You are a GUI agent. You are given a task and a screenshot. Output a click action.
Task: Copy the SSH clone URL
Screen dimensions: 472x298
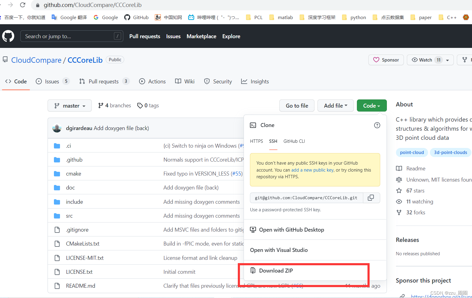(x=371, y=198)
